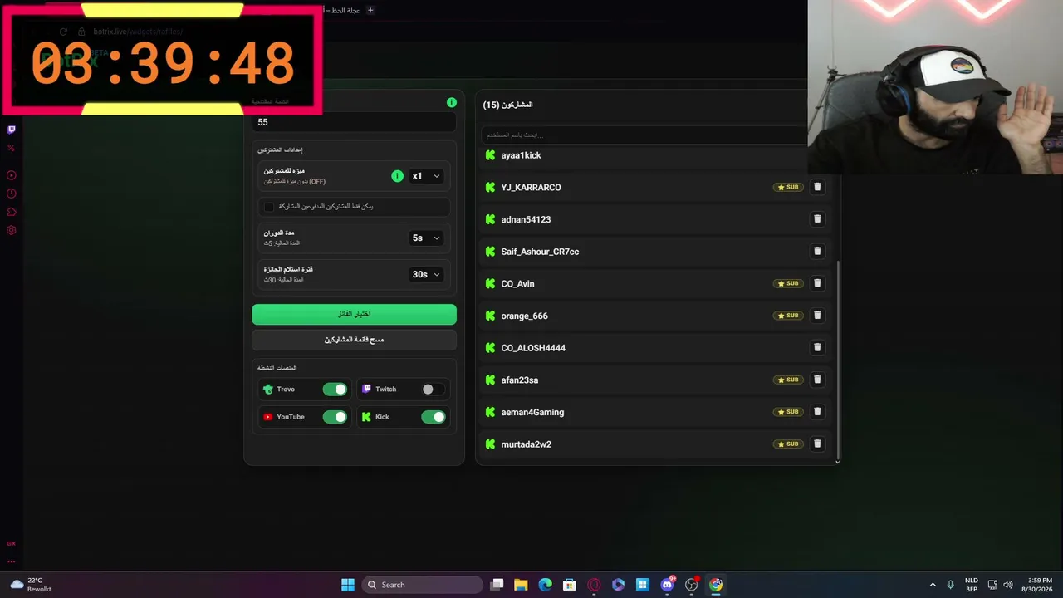Click the green pick winner button

[x=354, y=314]
